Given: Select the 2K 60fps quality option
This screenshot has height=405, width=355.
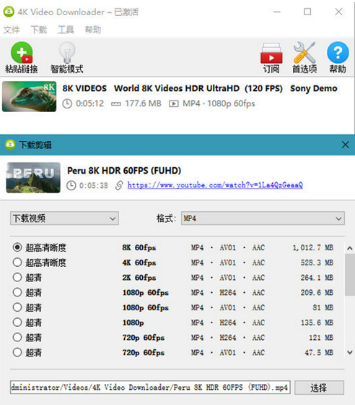Looking at the screenshot, I should [x=17, y=278].
